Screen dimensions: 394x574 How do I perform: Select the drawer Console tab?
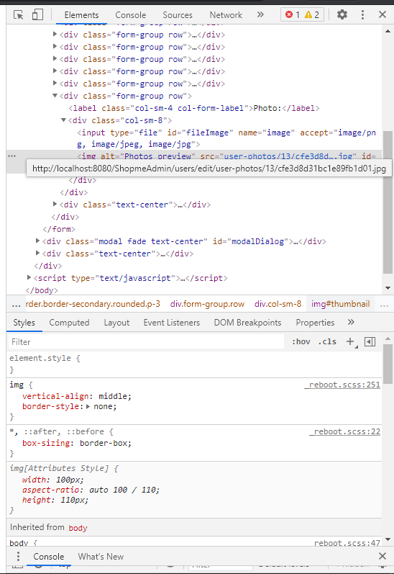pyautogui.click(x=49, y=557)
